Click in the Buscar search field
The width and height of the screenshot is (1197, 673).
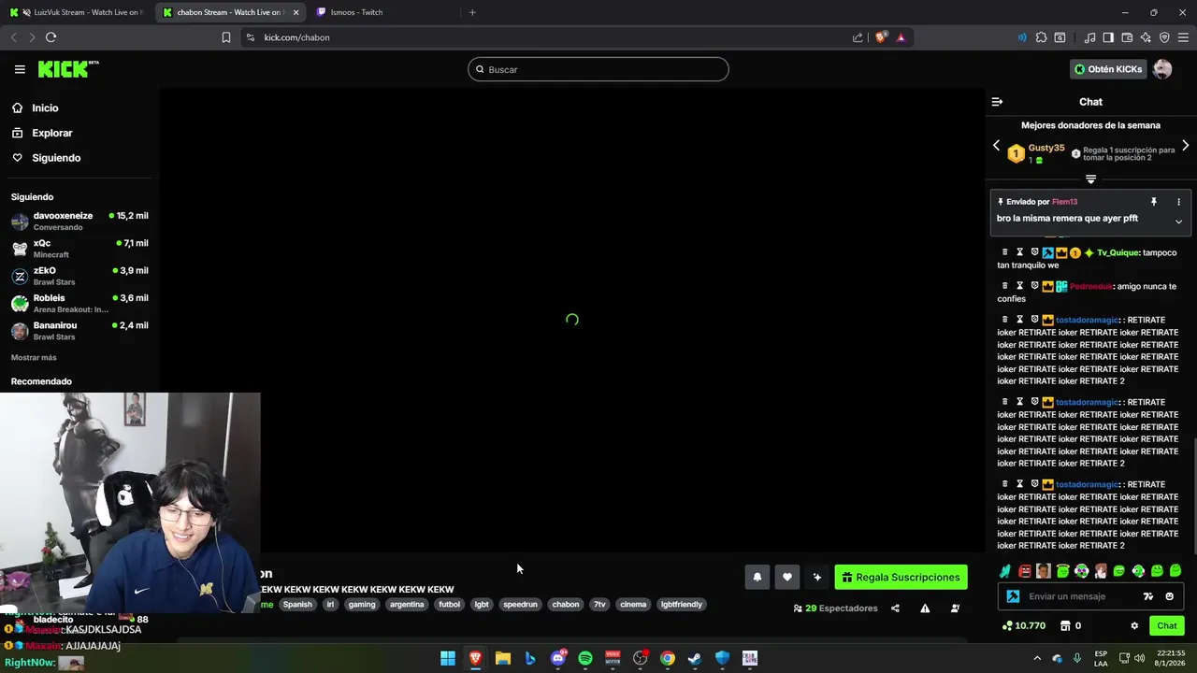tap(598, 69)
